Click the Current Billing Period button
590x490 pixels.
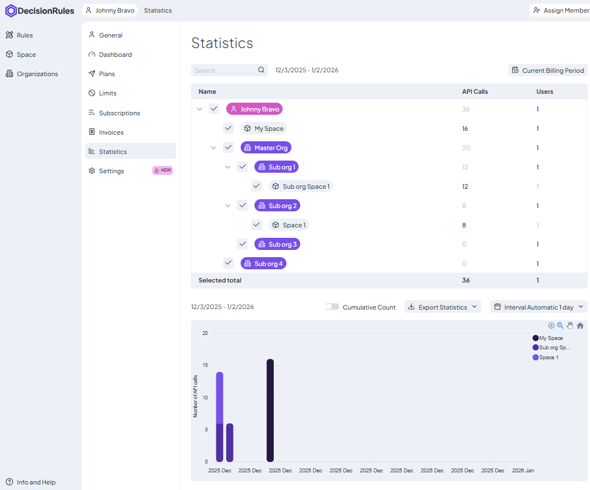coord(548,70)
